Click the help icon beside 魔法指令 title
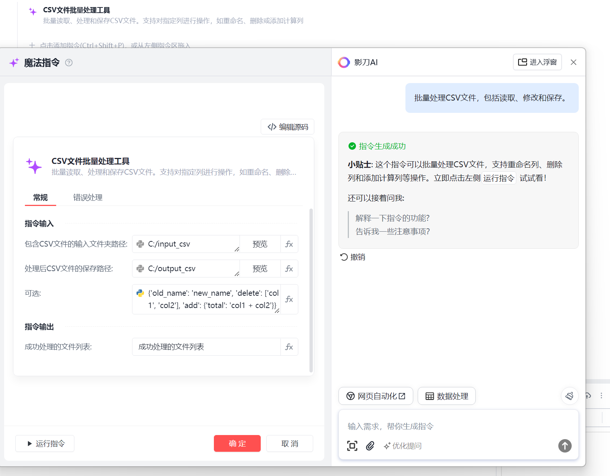The height and width of the screenshot is (476, 610). click(69, 63)
